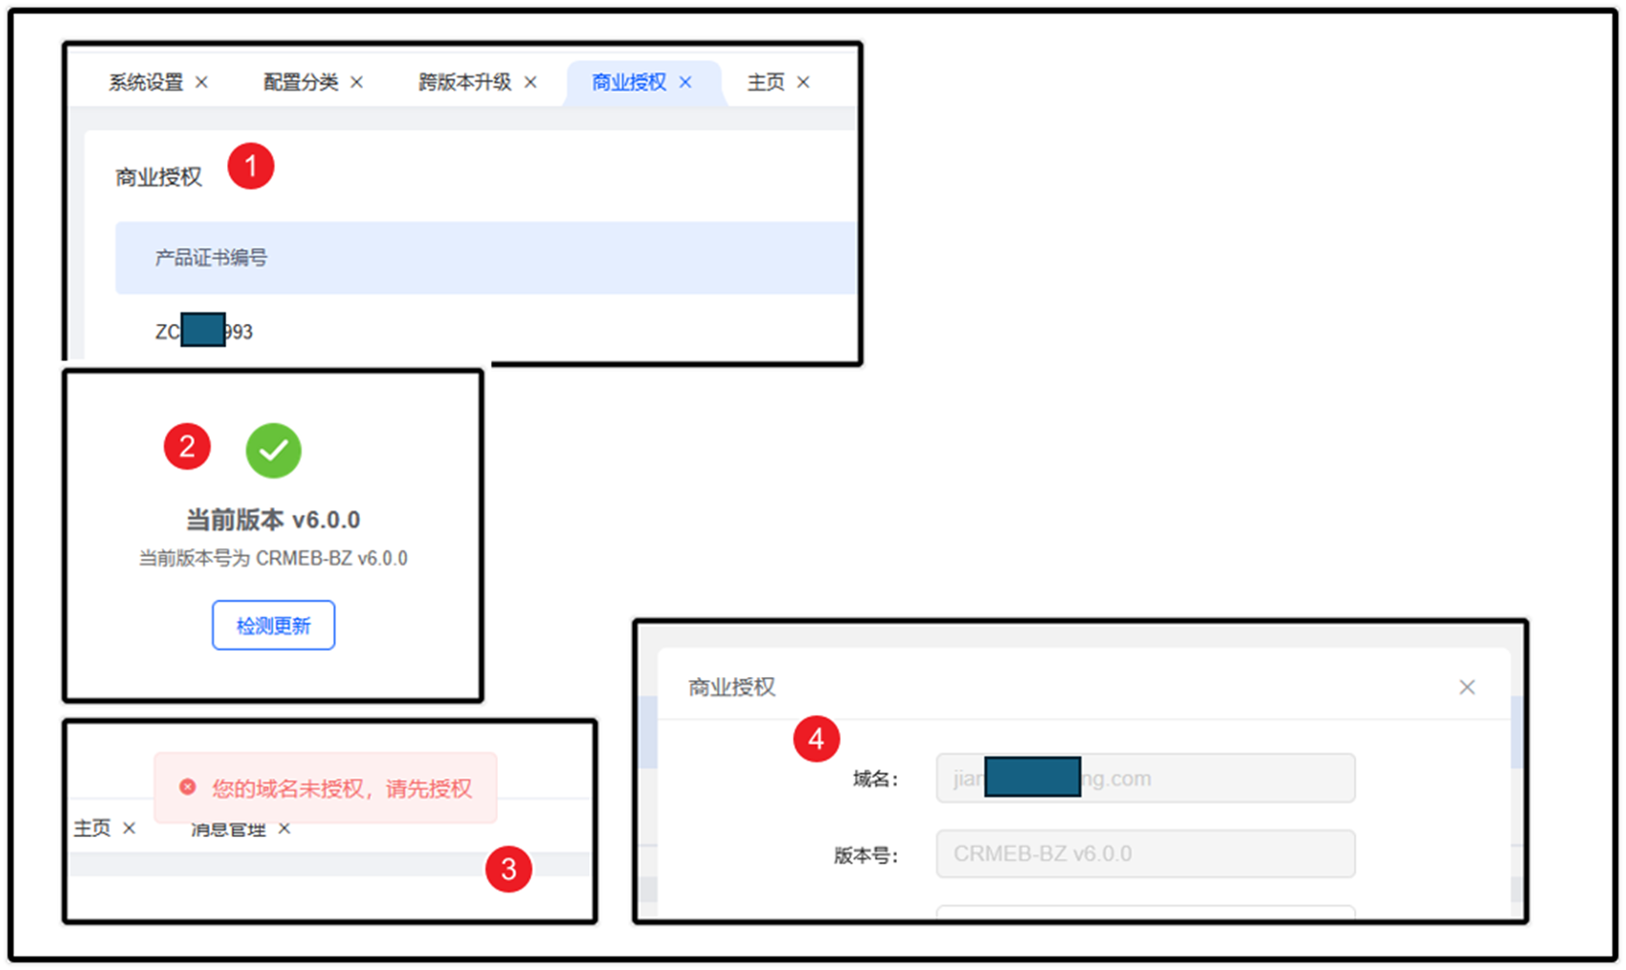
Task: Select the 跨版本升级 tab
Action: pos(465,82)
